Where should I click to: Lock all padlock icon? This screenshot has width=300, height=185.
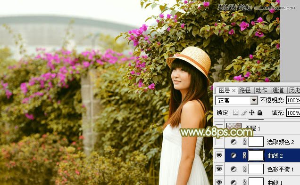[259, 113]
